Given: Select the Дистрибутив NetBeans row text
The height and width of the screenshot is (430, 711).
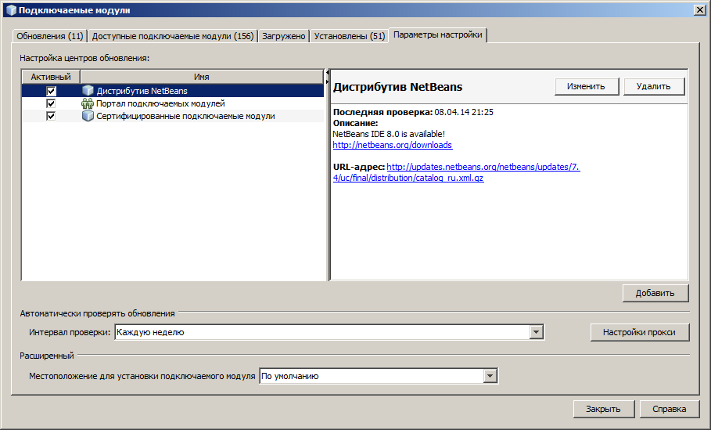Looking at the screenshot, I should tap(142, 91).
